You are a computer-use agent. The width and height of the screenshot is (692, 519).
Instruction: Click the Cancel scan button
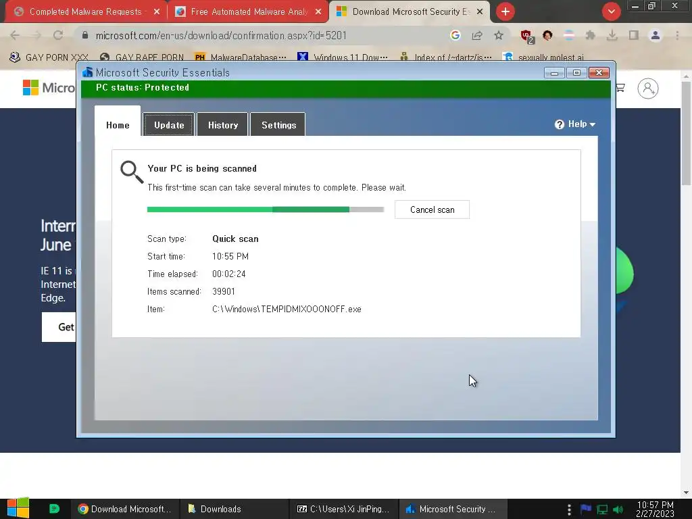pos(432,209)
